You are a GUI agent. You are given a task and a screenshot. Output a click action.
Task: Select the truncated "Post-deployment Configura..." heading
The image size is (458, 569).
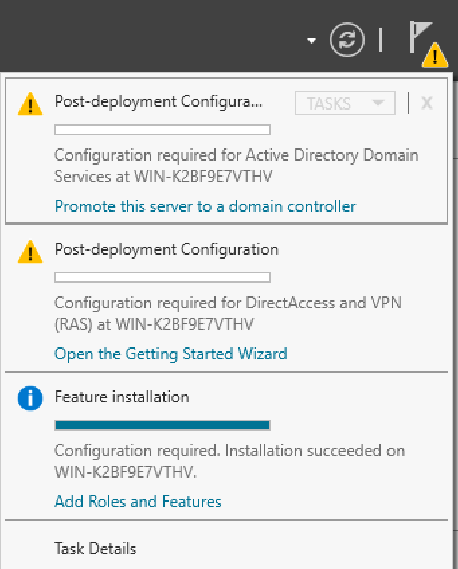(158, 101)
